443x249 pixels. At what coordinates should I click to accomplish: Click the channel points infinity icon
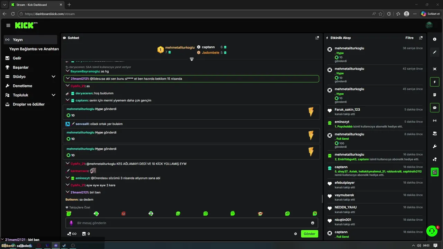coord(72,234)
